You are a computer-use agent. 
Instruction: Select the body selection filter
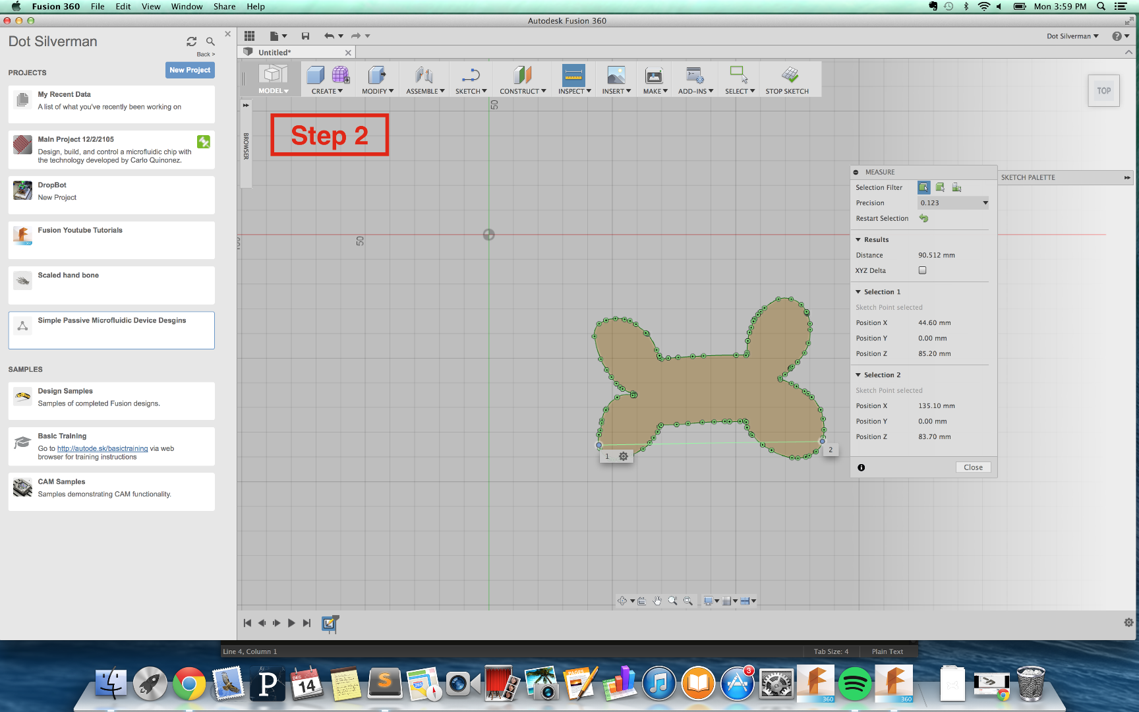tap(940, 187)
